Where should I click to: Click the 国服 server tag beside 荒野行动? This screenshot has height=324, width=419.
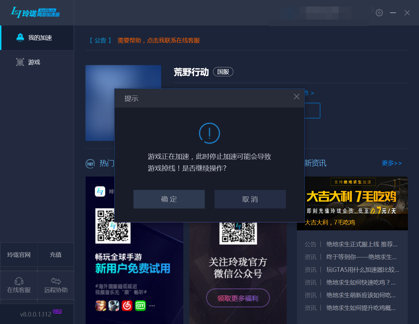pos(223,72)
